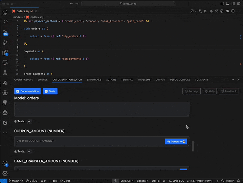The image size is (243, 183).
Task: Switch to the OUTPUT tab
Action: 160,80
